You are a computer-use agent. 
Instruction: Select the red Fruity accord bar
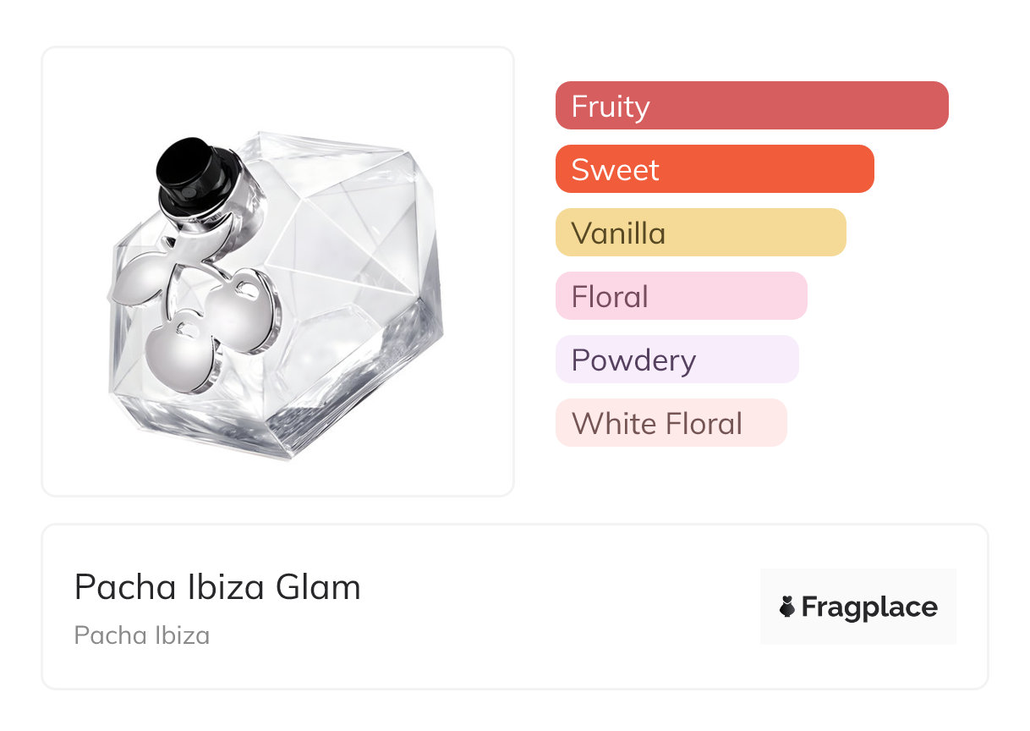pyautogui.click(x=752, y=106)
